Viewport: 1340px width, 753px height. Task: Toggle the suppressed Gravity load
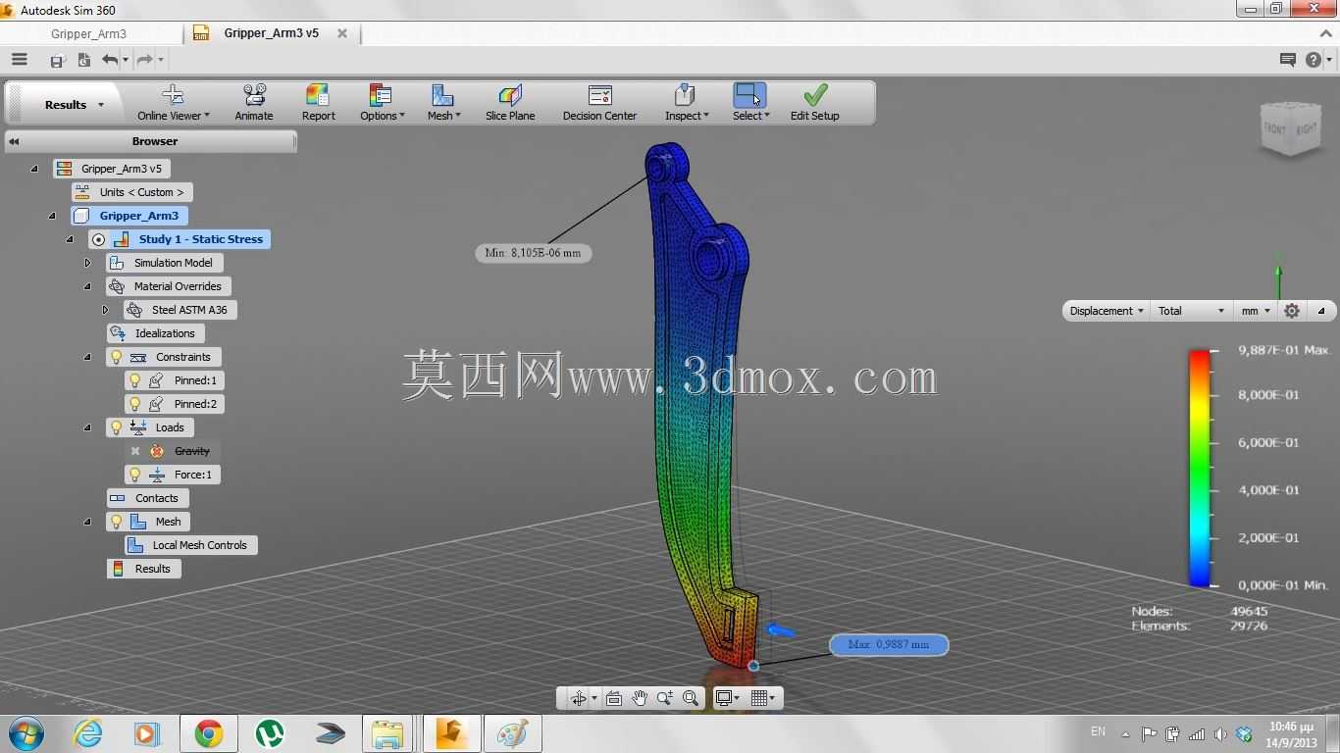click(x=135, y=451)
